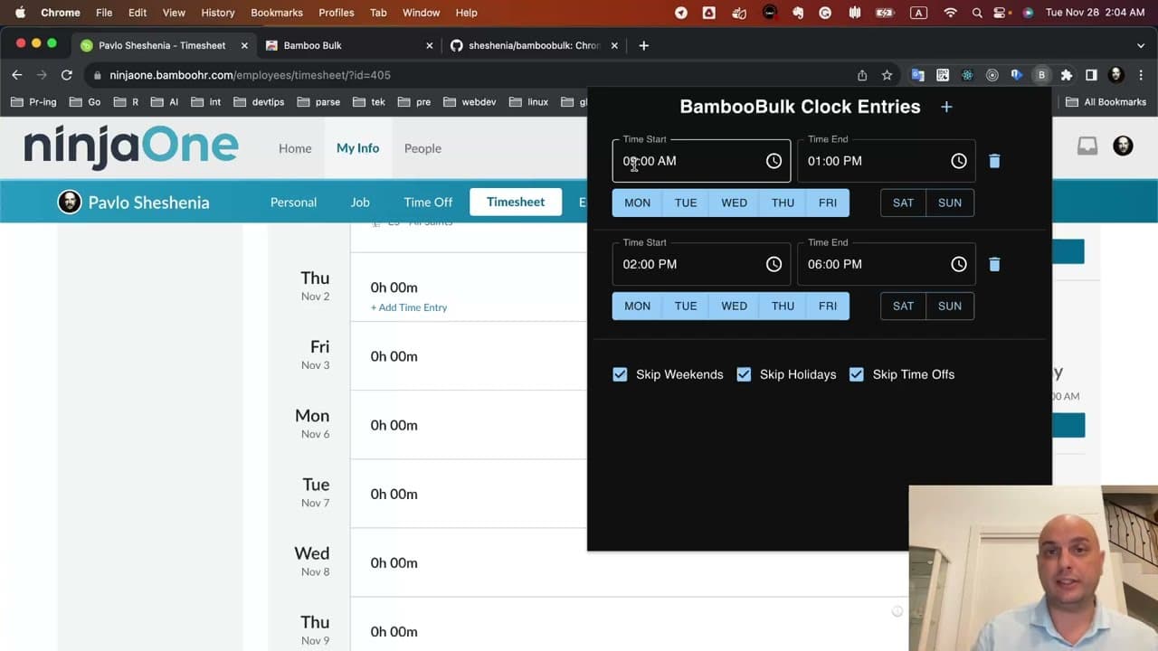Click the first Time End field 01:00 PM
Screen dimensions: 1158x651
click(x=886, y=161)
